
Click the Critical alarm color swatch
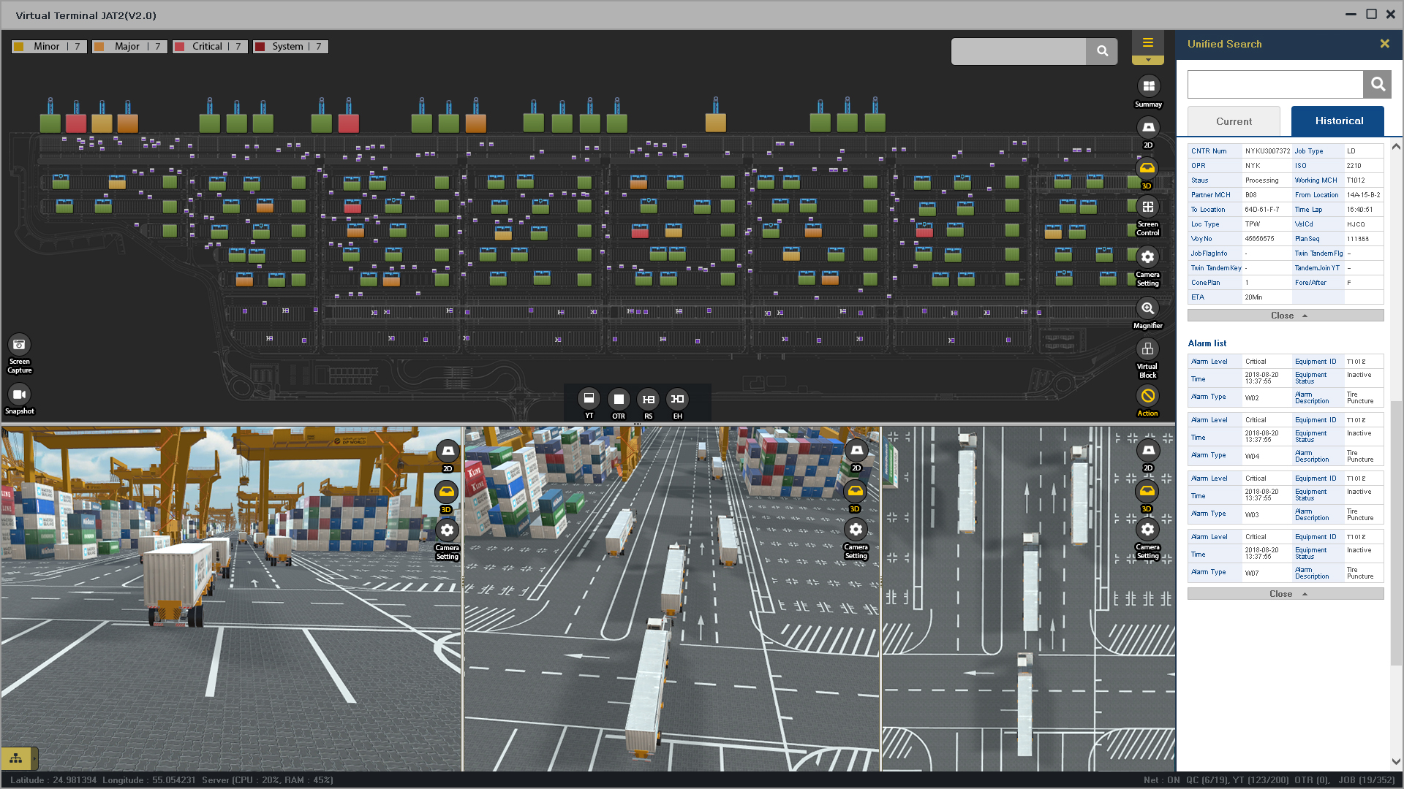point(180,47)
